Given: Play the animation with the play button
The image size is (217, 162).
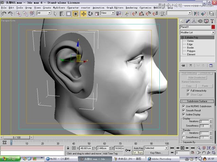Looking at the screenshot, I should click(x=182, y=148).
